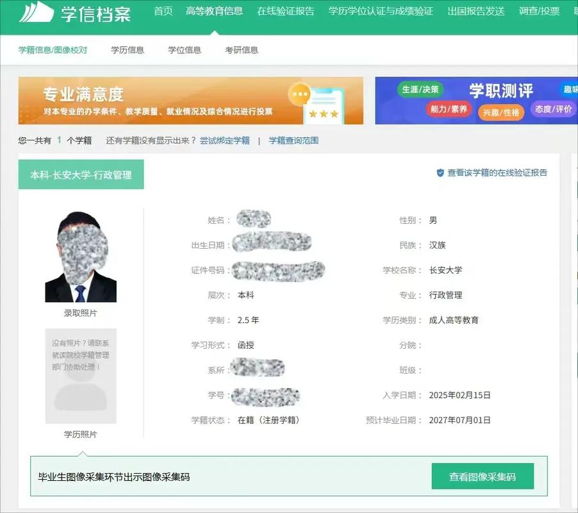This screenshot has height=513, width=578.
Task: Select 在线验证报告 in the top navigation
Action: click(x=286, y=12)
